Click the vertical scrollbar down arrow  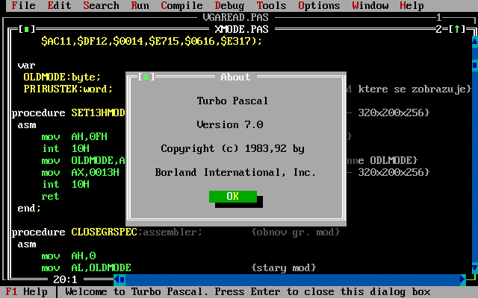click(x=475, y=268)
